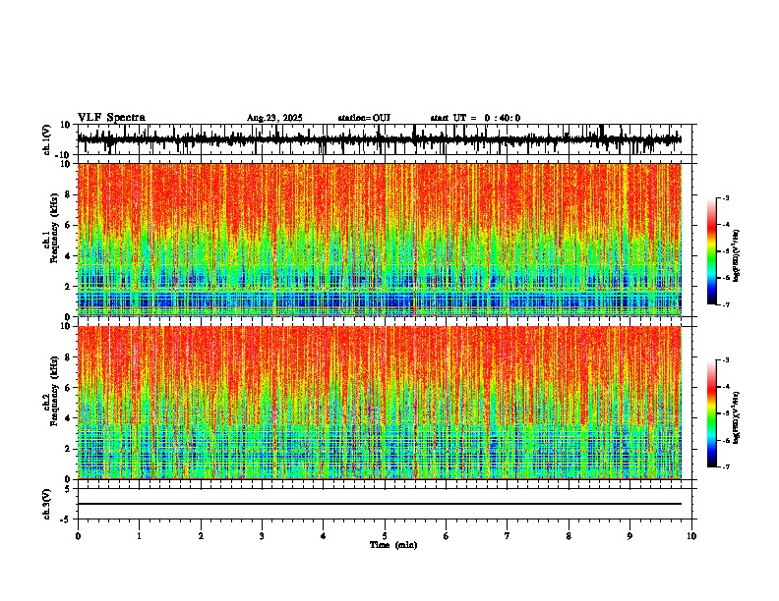Click the "-3" tick on ch.1 color bar
Screen dimensions: 779x601
(726, 197)
